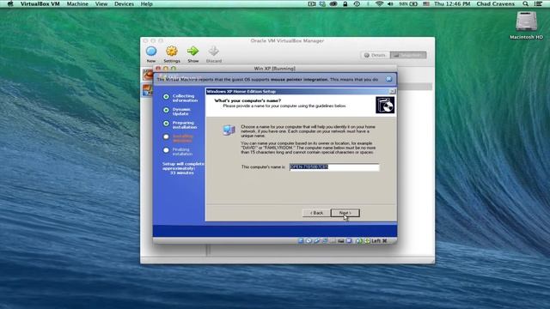Switch to Details view in VirtualBox Manager

tap(375, 55)
